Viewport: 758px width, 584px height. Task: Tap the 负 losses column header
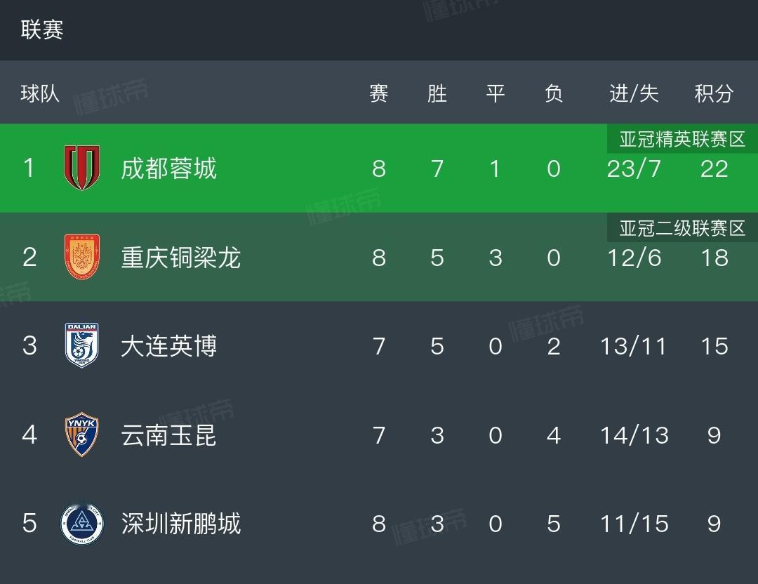[553, 93]
